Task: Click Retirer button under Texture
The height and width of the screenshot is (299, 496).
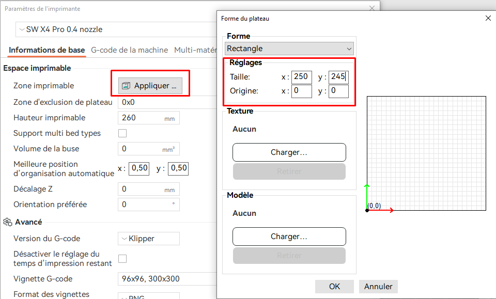Action: [289, 171]
